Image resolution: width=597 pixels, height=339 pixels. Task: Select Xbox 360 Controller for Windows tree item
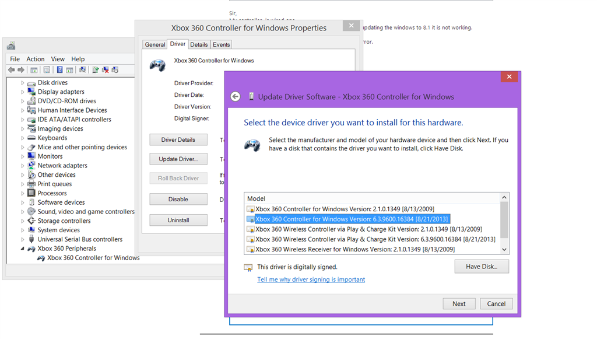(93, 258)
